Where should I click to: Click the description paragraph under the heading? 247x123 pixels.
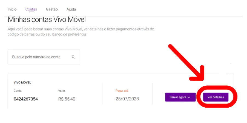coord(81,32)
